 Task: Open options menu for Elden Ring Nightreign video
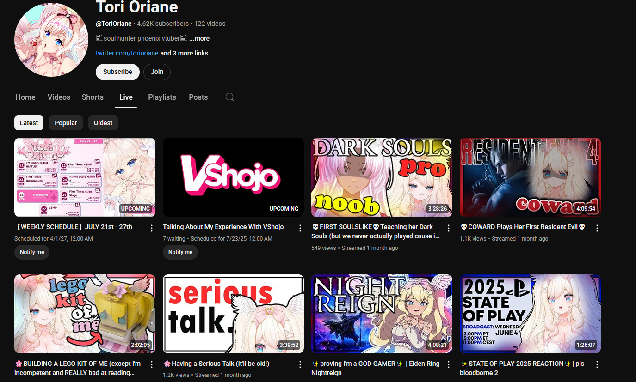[x=449, y=365]
